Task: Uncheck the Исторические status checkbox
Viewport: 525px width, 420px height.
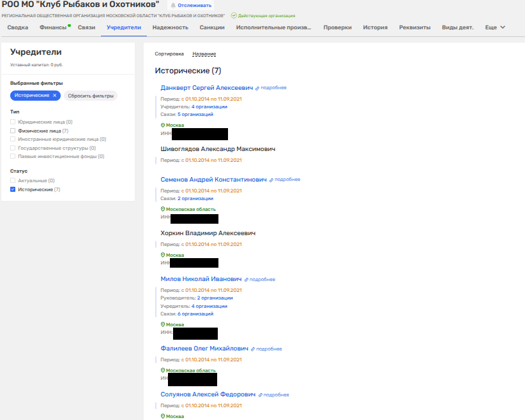Action: click(13, 190)
